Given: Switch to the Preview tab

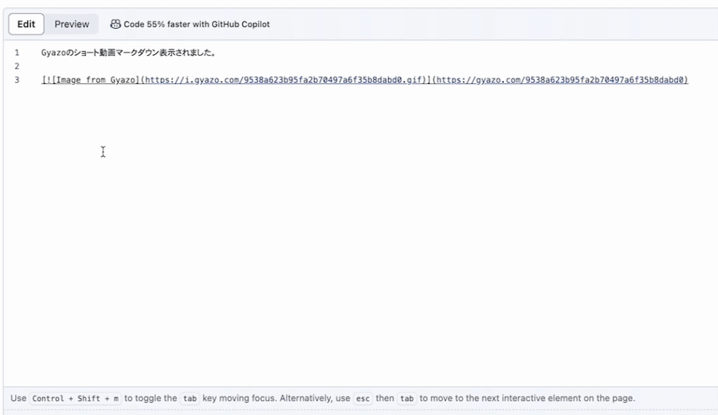Looking at the screenshot, I should (x=71, y=24).
